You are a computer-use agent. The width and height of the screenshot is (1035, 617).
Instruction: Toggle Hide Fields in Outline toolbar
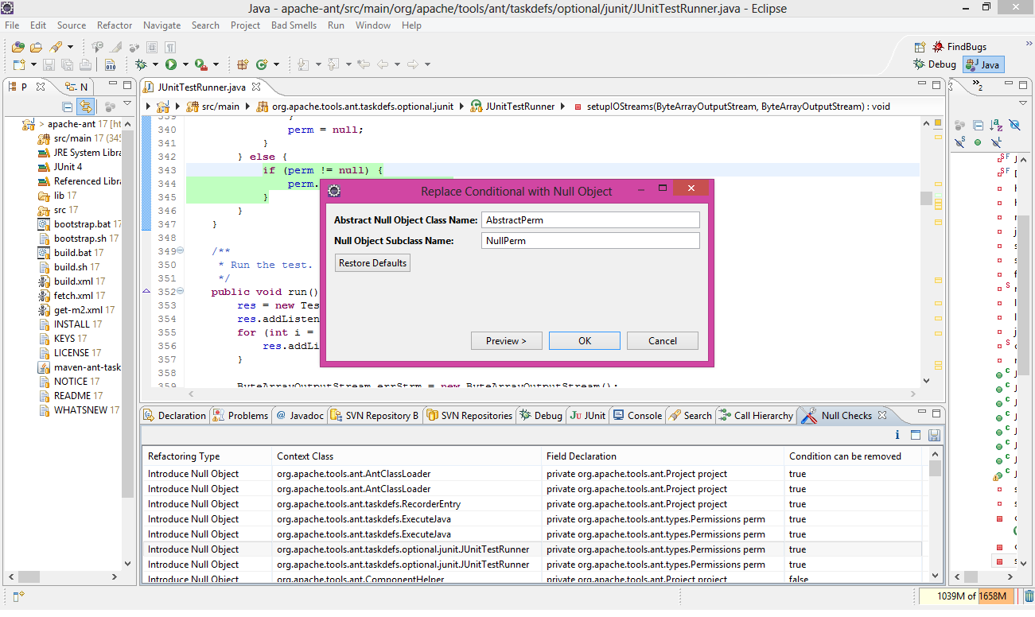point(1014,125)
